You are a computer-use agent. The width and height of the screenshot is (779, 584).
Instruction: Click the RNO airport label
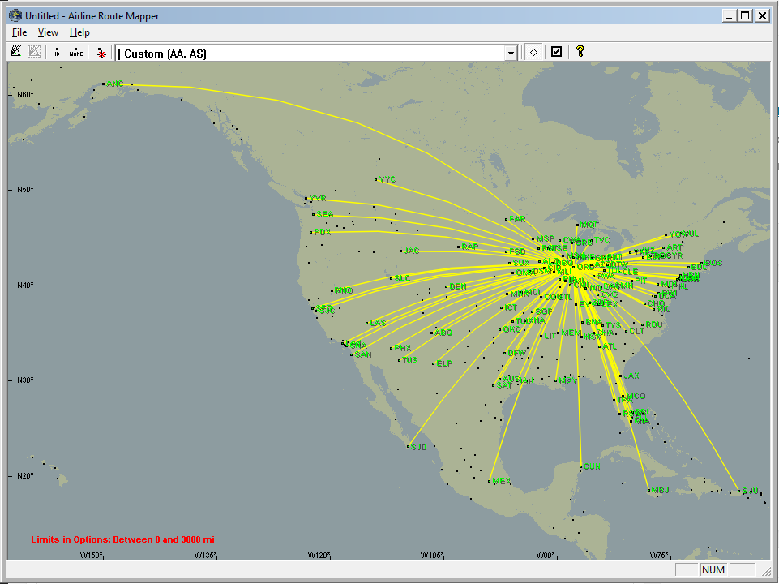[344, 290]
